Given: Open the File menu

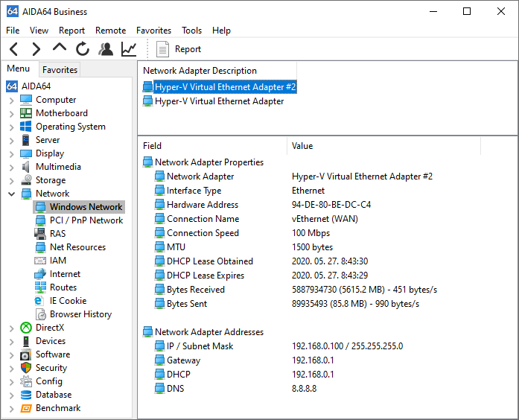Looking at the screenshot, I should coord(13,31).
